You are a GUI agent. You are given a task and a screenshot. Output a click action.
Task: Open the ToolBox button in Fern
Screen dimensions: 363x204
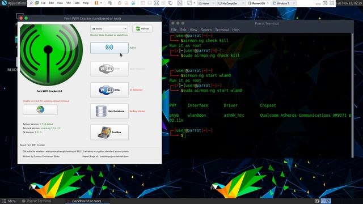coord(109,132)
